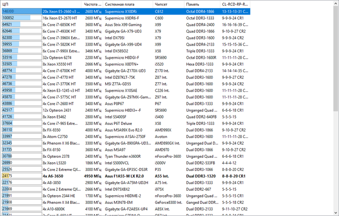339x216 pixels.
Task: Click the Intel DX79SI motherboard cell
Action: pos(115,38)
